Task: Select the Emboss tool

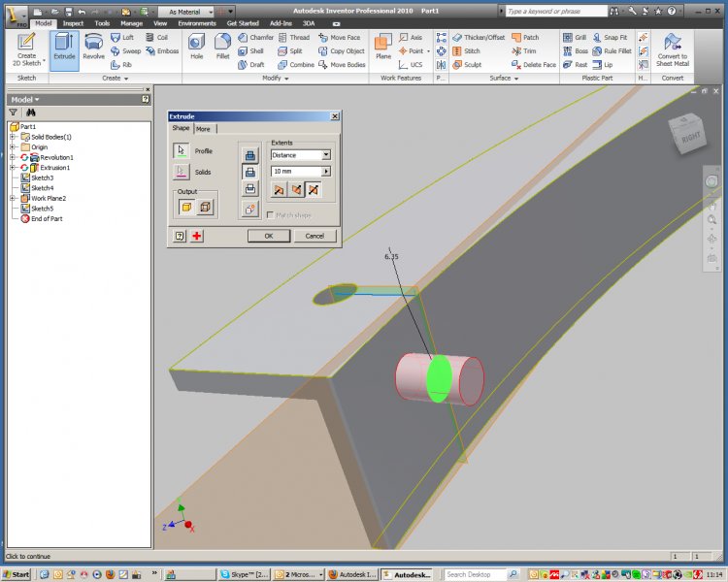Action: pyautogui.click(x=162, y=51)
